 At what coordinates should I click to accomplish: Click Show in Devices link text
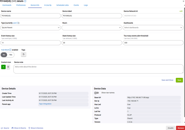(x=37, y=128)
